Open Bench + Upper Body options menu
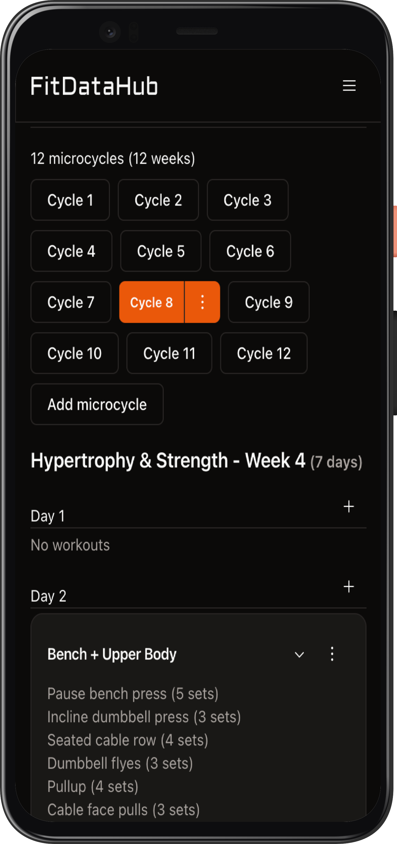 click(x=332, y=654)
